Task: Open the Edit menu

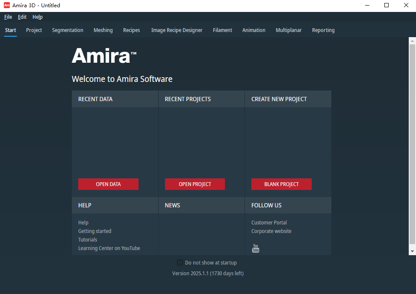Action: pyautogui.click(x=22, y=17)
